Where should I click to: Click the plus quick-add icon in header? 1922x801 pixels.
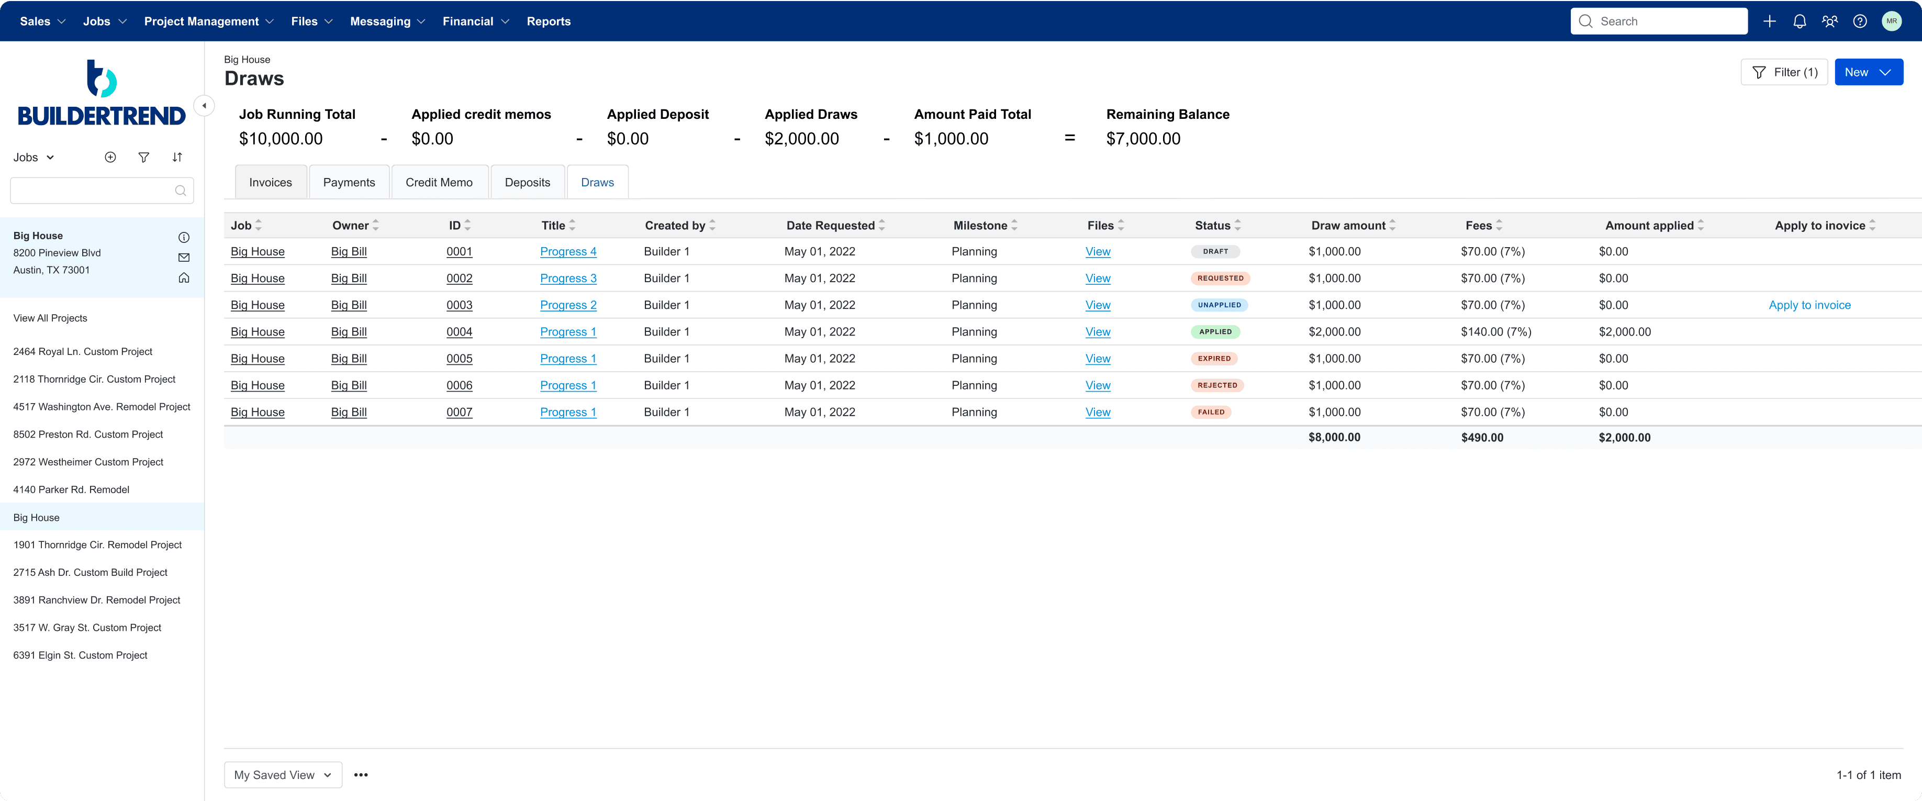pyautogui.click(x=1769, y=21)
